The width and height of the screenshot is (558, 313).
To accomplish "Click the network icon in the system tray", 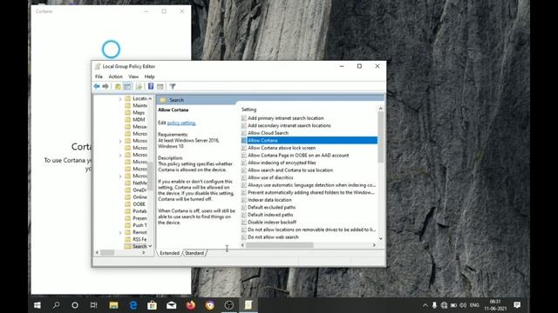I will click(444, 305).
